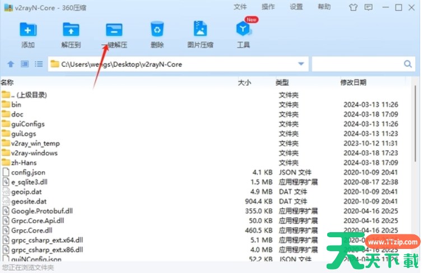Click the 一键解压 (One-click extract) icon
Viewport: 423px width, 273px height.
click(x=114, y=30)
